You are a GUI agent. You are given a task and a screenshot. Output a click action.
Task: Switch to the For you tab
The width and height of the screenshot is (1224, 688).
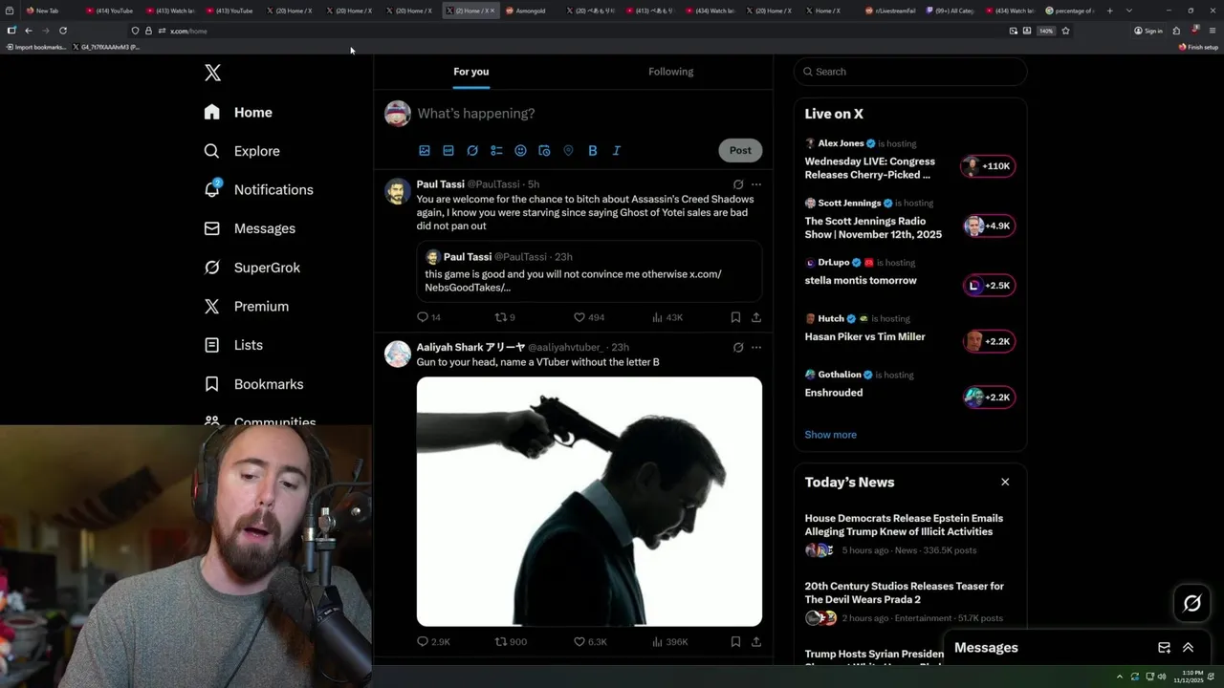tap(471, 72)
